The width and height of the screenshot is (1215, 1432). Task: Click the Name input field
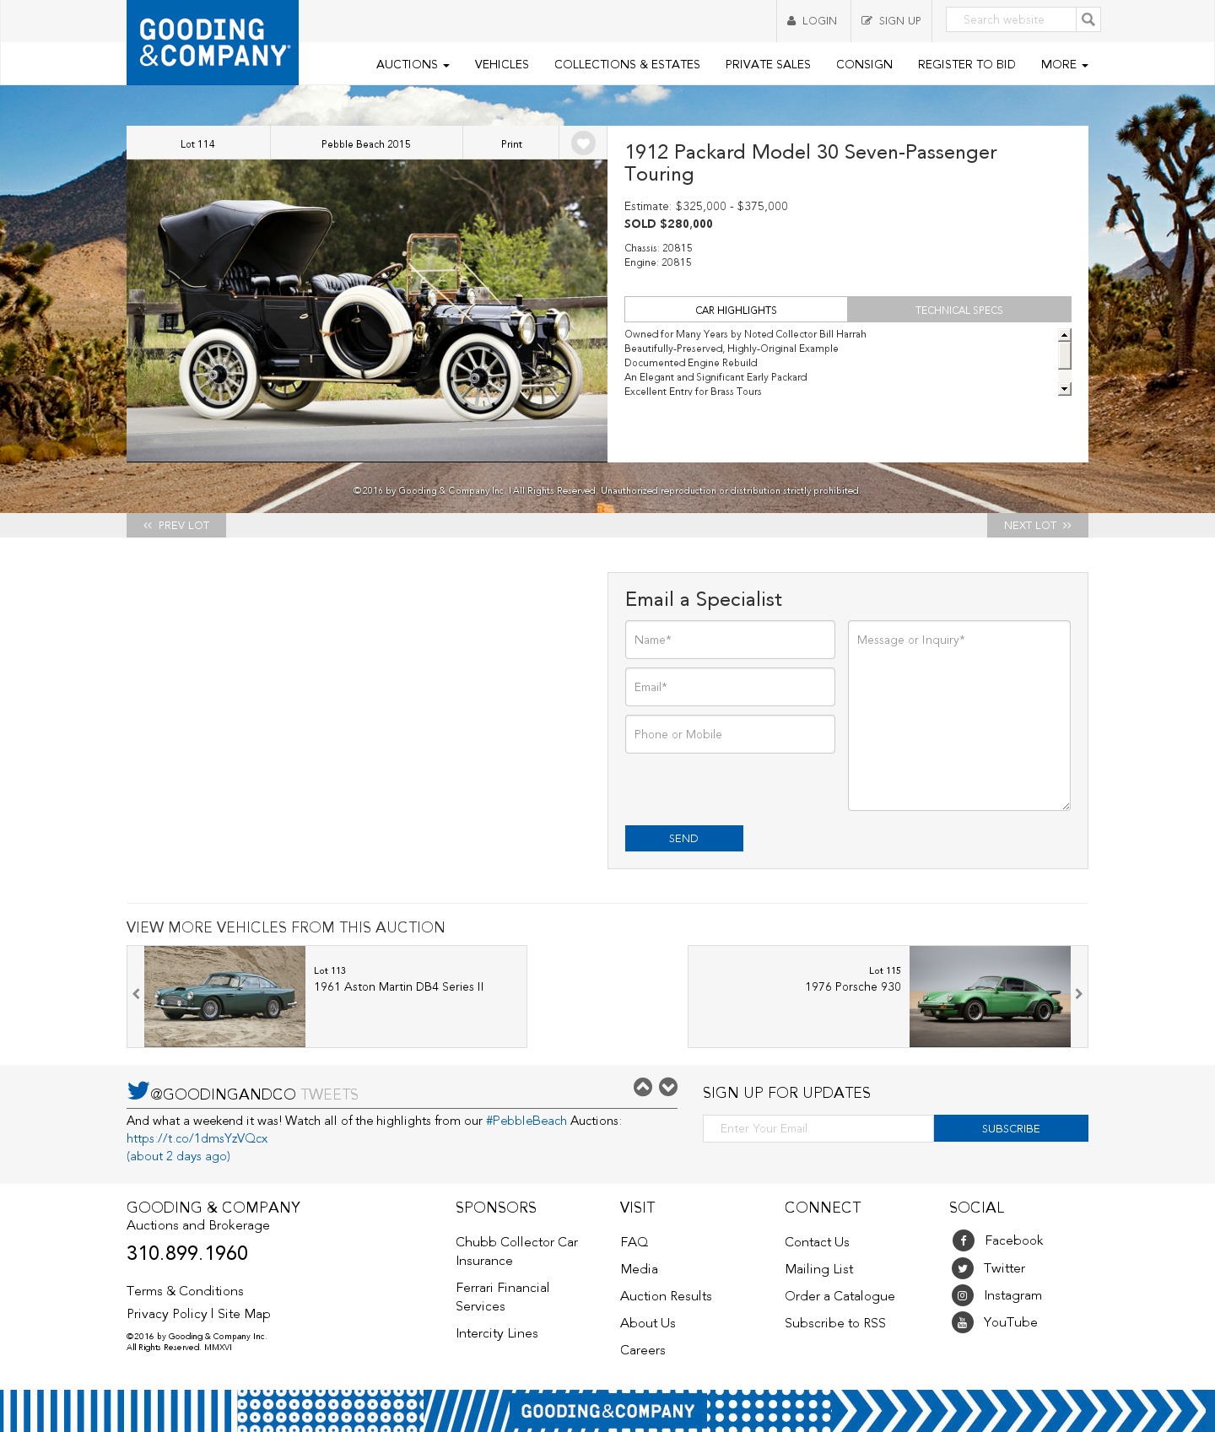pyautogui.click(x=730, y=640)
